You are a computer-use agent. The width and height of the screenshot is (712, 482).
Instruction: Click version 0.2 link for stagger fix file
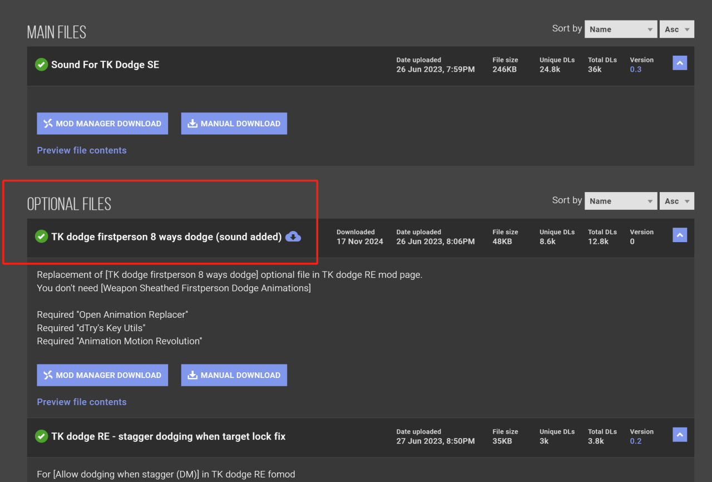point(636,441)
